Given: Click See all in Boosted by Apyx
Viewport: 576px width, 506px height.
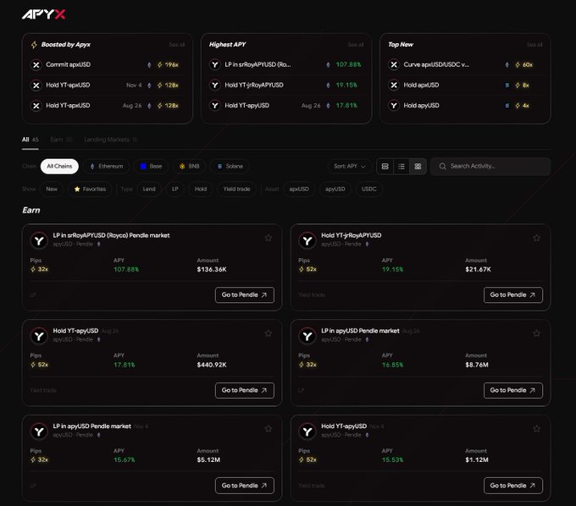Looking at the screenshot, I should click(177, 44).
